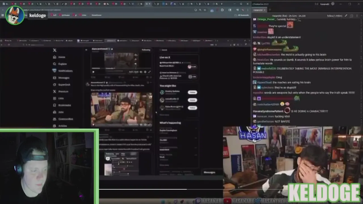Follow the second You might like account
The width and height of the screenshot is (363, 204).
pos(192,100)
